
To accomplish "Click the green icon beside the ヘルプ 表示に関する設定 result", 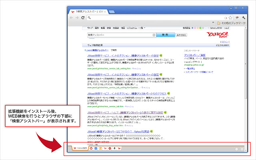I will (x=165, y=112).
